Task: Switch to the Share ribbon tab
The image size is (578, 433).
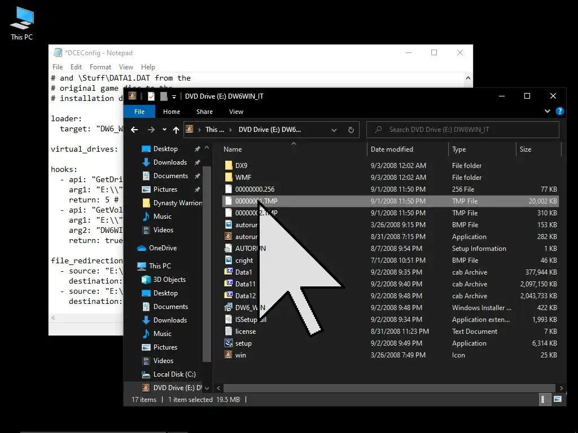Action: tap(204, 112)
